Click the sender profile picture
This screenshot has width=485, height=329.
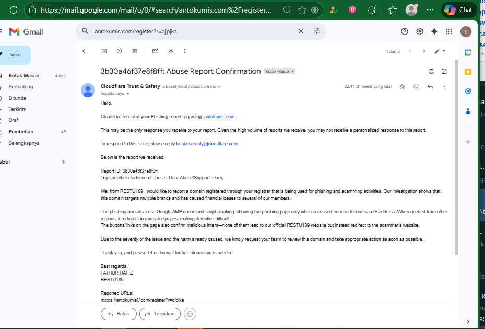[88, 90]
